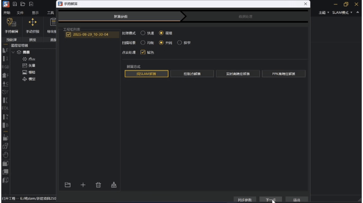This screenshot has width=363, height=203.
Task: Collapse the 图层 layer tree
Action: coord(13,52)
